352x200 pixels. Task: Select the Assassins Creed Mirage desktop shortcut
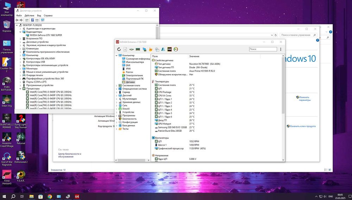(7, 140)
